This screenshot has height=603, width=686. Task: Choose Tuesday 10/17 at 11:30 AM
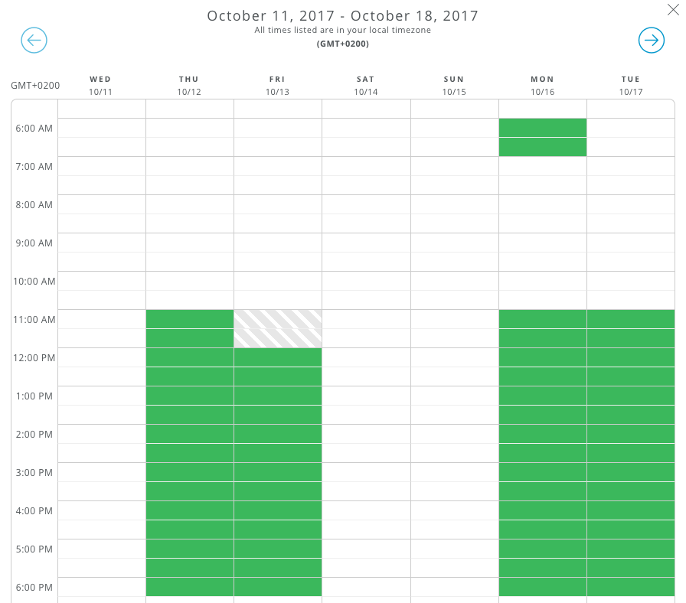[631, 338]
